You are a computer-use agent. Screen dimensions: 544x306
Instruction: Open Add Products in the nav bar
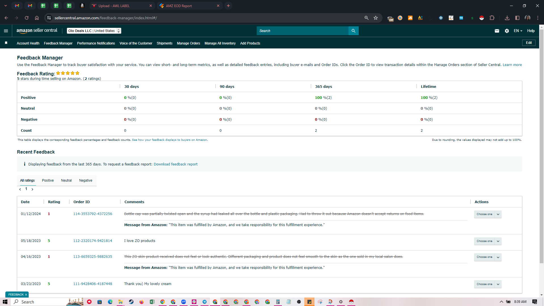click(x=250, y=43)
